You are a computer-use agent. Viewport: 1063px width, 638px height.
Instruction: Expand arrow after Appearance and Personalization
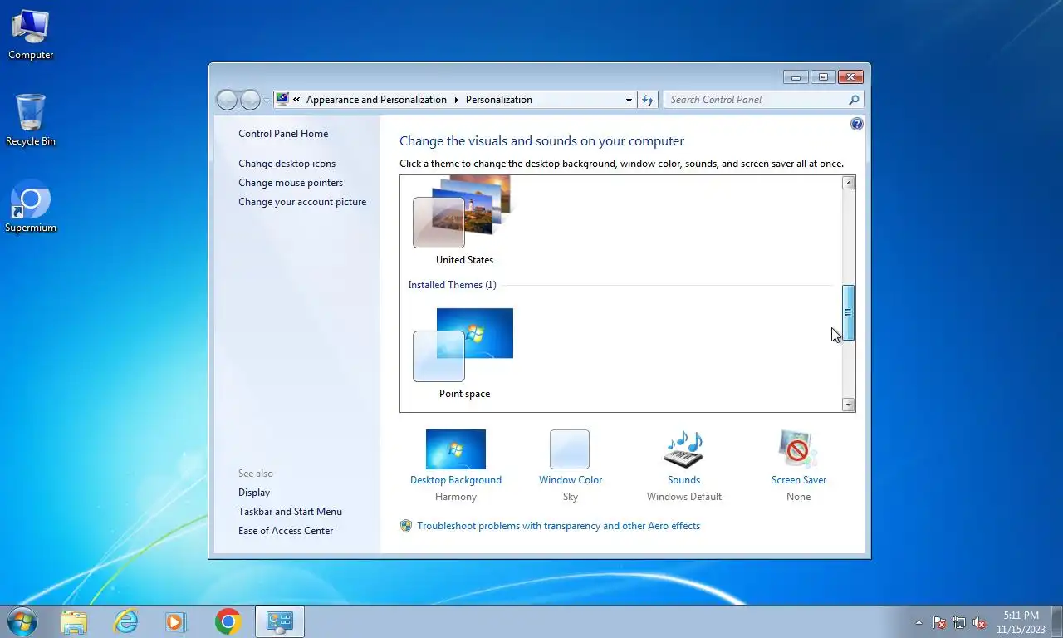(456, 100)
